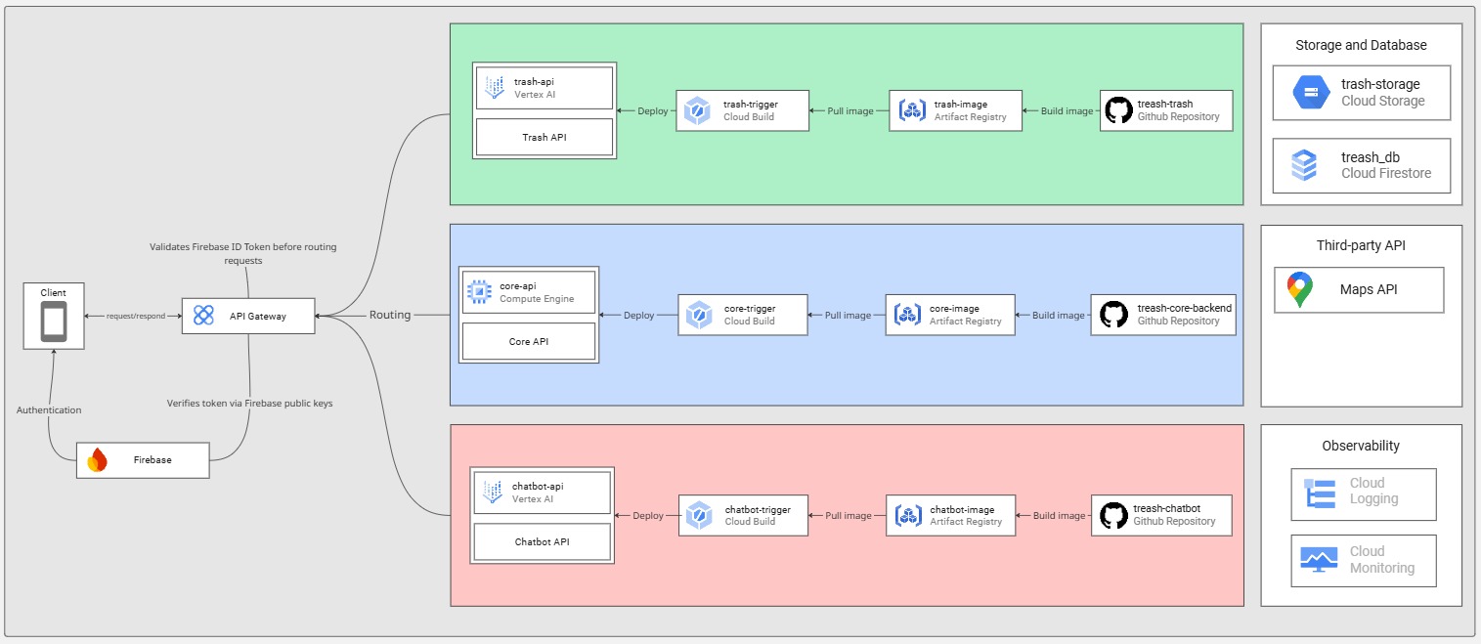The height and width of the screenshot is (644, 1481).
Task: Select 'Deploy' label next to chatbot-api
Action: pyautogui.click(x=648, y=515)
